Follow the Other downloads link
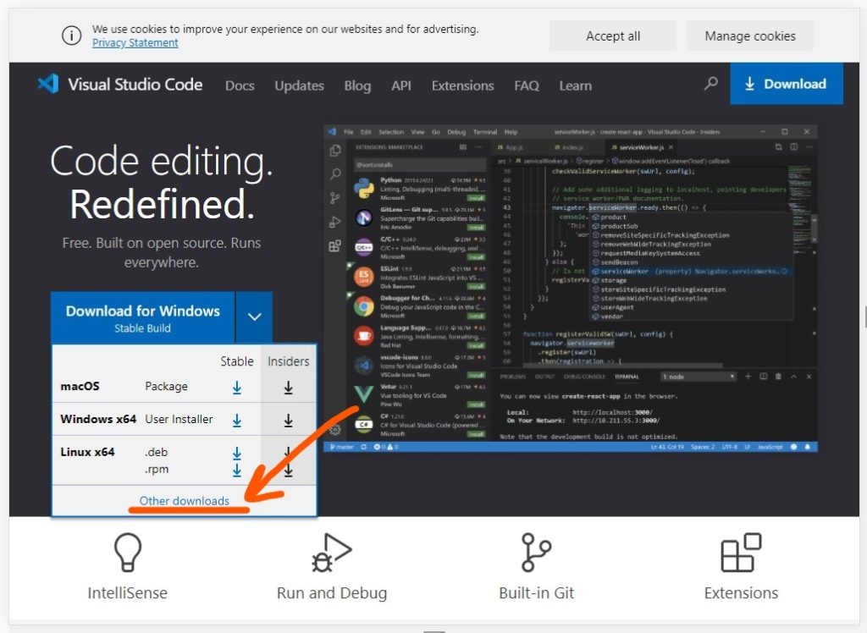The width and height of the screenshot is (867, 633). [186, 500]
